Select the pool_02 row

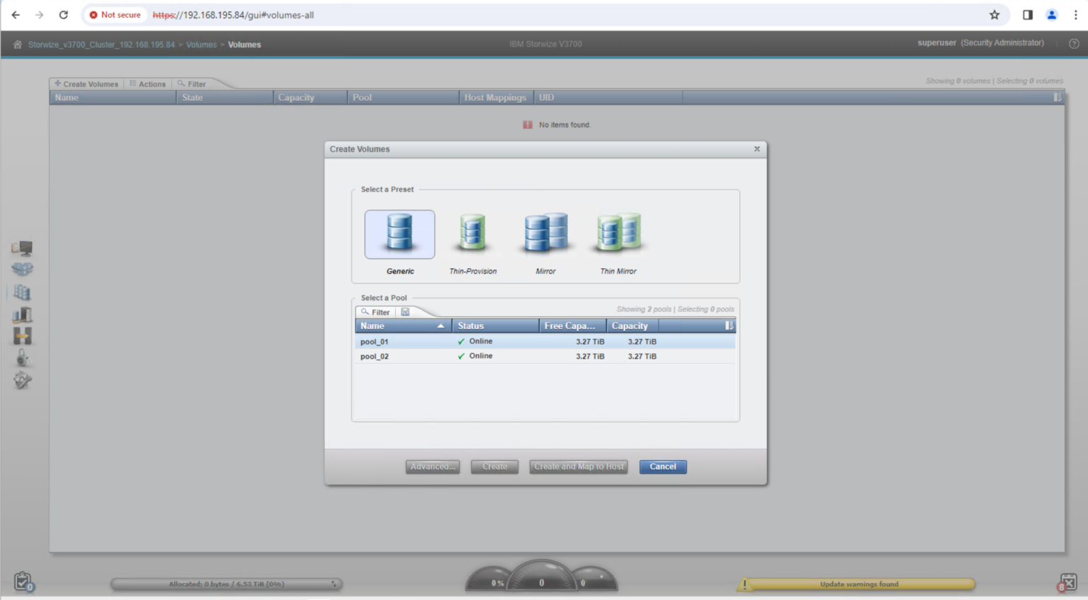(496, 356)
